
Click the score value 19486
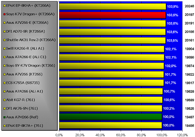click(x=189, y=126)
